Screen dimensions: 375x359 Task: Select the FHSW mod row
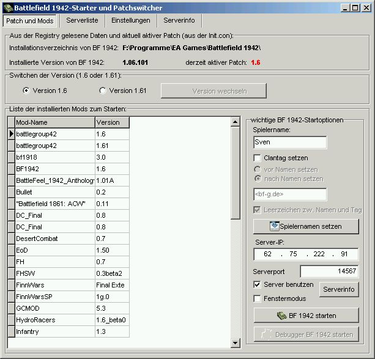(x=69, y=273)
